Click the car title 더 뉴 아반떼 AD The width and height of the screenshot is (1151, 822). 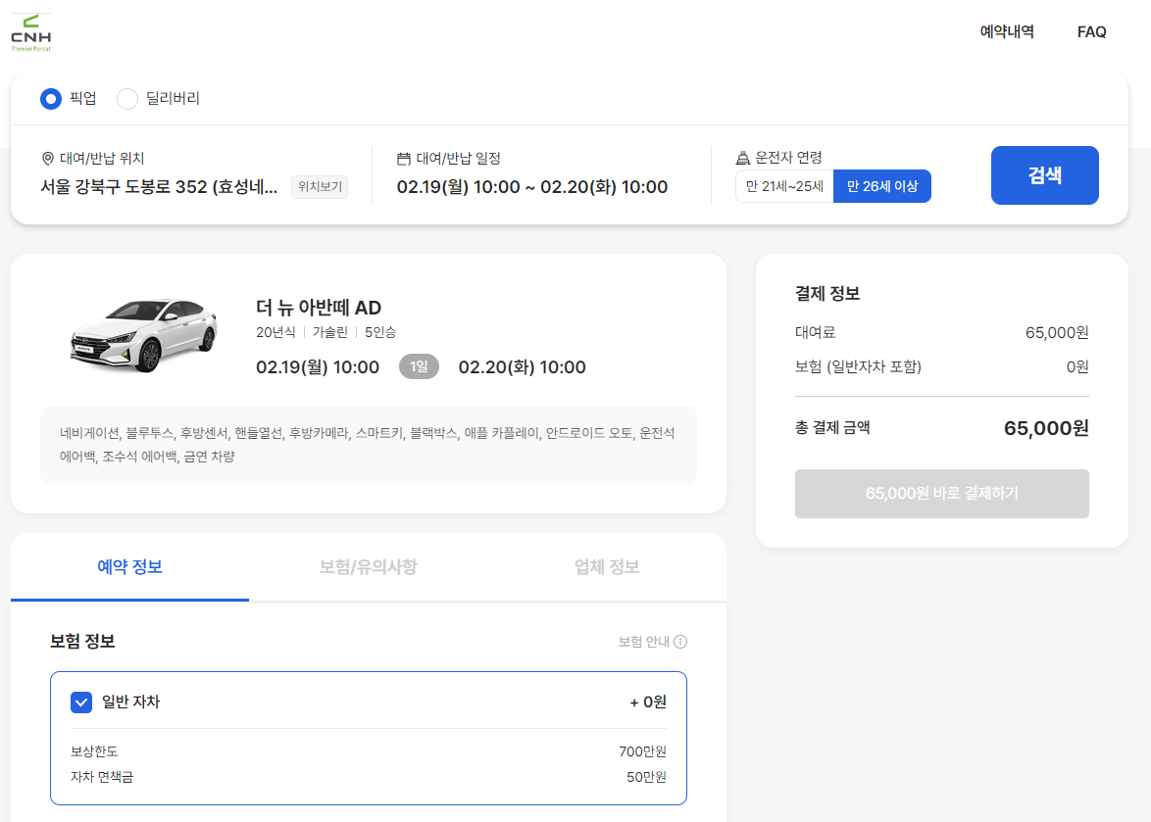click(319, 308)
